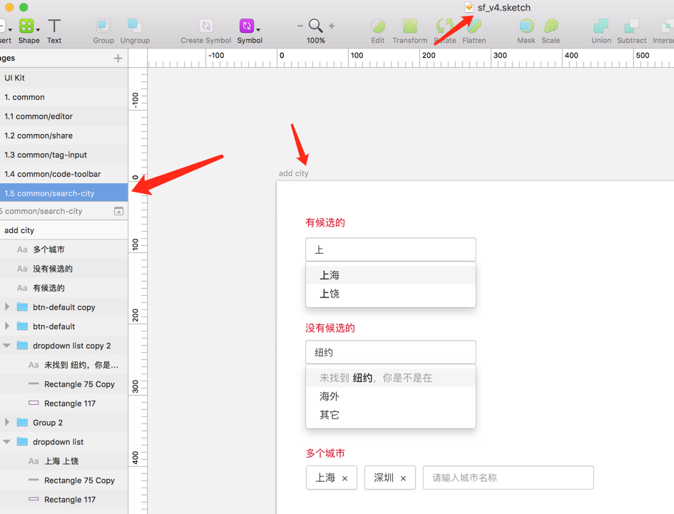Click the Flatten toolbar icon
The width and height of the screenshot is (674, 514).
(x=474, y=27)
